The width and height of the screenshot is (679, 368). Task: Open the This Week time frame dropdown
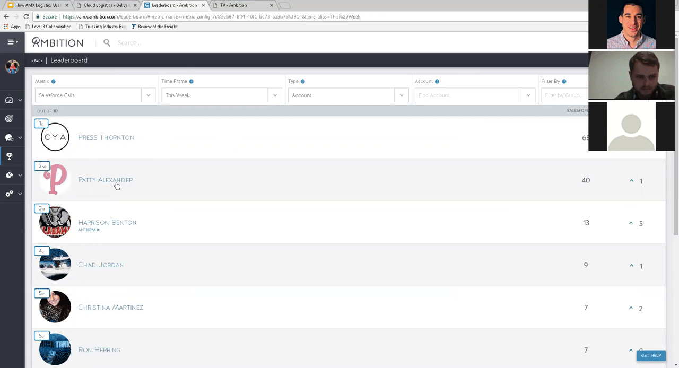[x=221, y=95]
